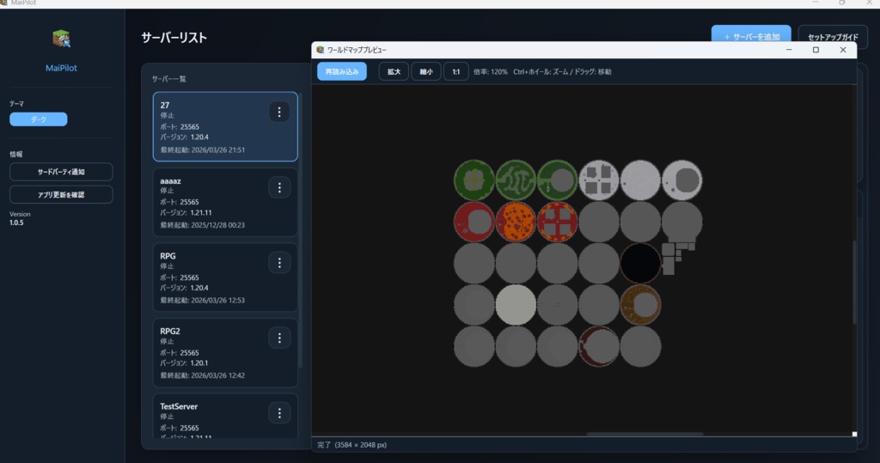Screen dimensions: 880x463
Task: Click the 再読み込み reload button
Action: pos(342,72)
